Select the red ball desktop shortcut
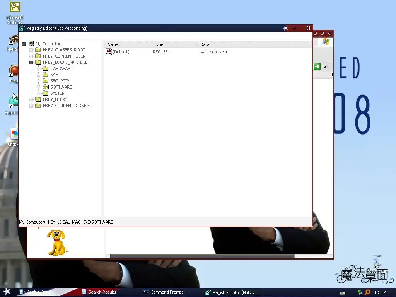The height and width of the screenshot is (297, 396). 14,73
